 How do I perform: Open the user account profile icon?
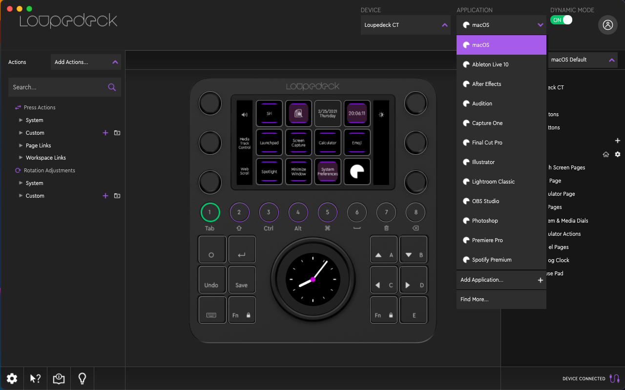pos(607,25)
